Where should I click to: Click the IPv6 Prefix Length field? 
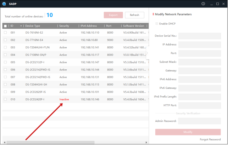point(200,97)
